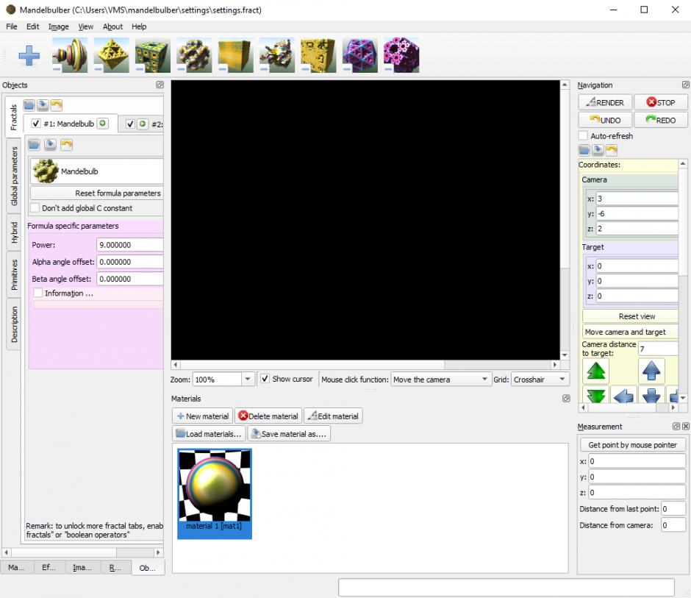691x598 pixels.
Task: Open the About menu
Action: point(112,26)
